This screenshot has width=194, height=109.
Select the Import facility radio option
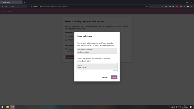tap(66, 40)
